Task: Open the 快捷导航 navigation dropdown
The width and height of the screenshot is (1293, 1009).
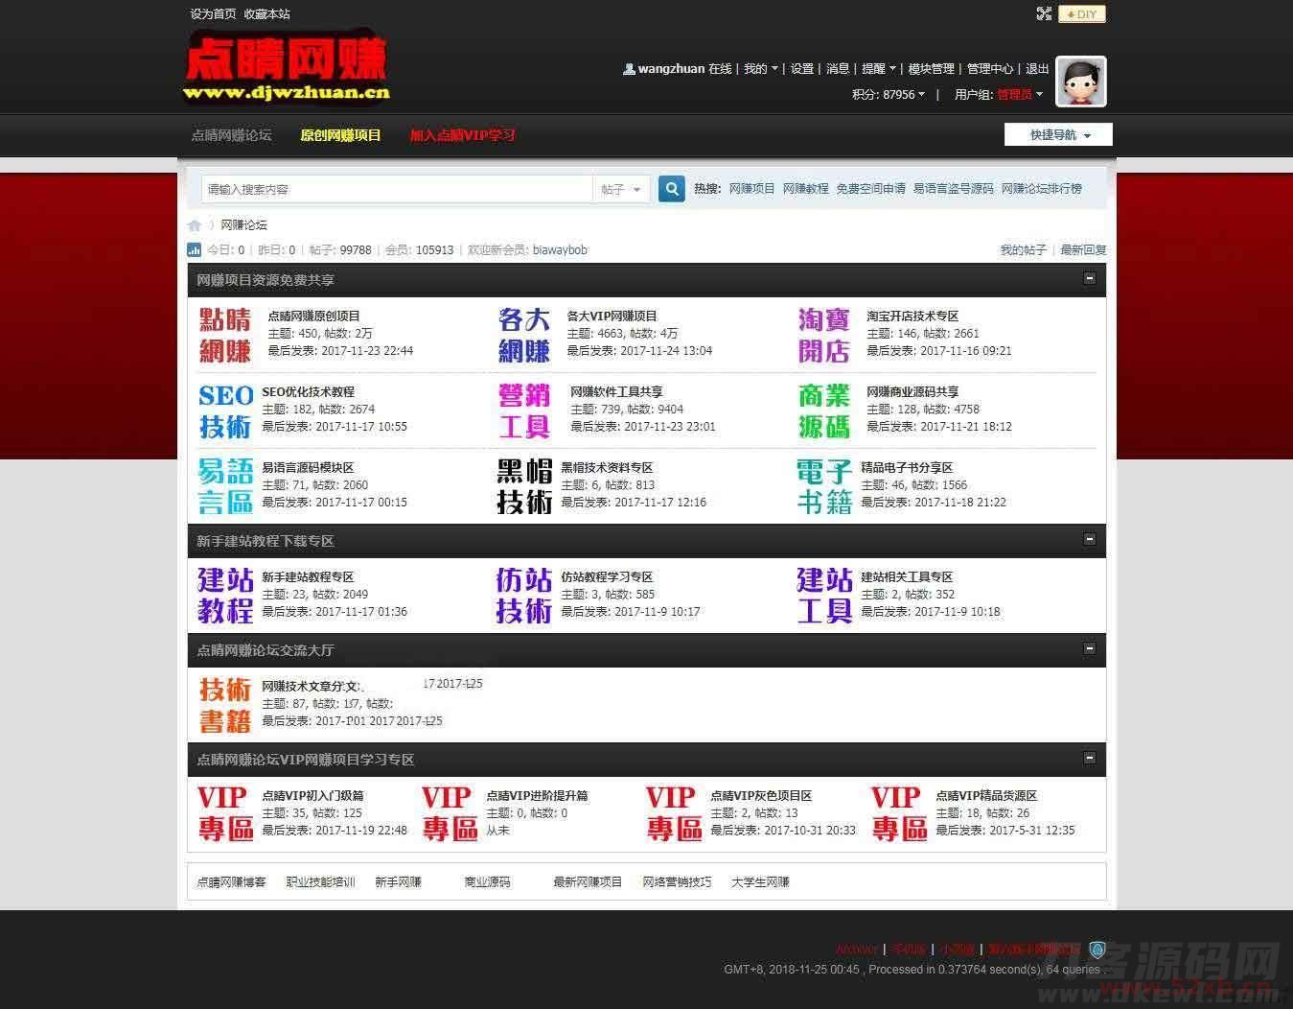Action: 1056,134
